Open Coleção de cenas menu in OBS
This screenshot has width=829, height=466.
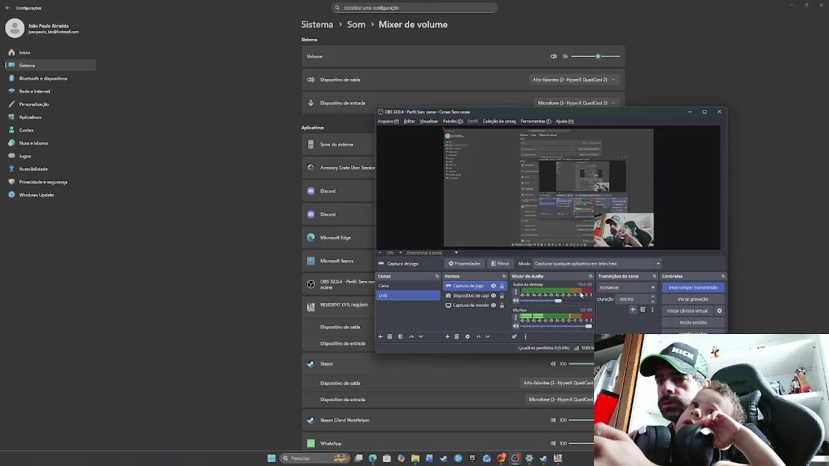(x=499, y=121)
